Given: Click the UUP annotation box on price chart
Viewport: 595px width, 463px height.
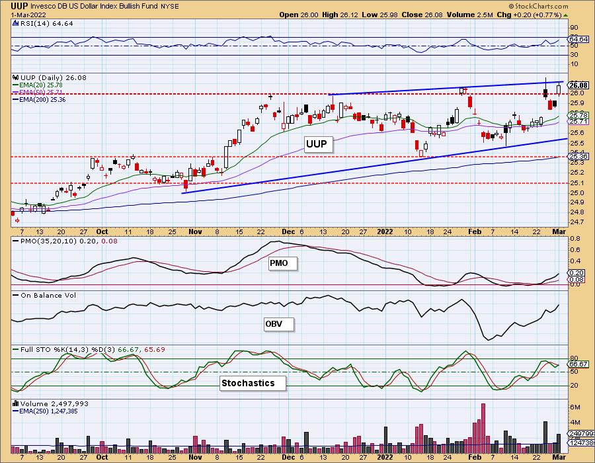Looking at the screenshot, I should tap(319, 144).
